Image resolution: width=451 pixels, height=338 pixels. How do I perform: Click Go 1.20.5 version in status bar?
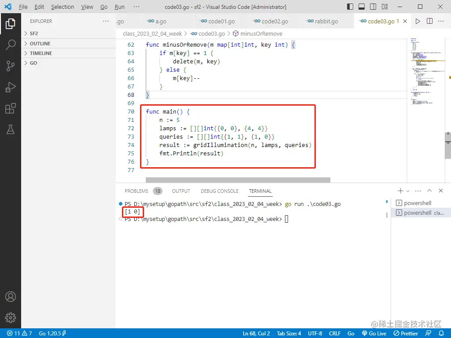pyautogui.click(x=52, y=334)
